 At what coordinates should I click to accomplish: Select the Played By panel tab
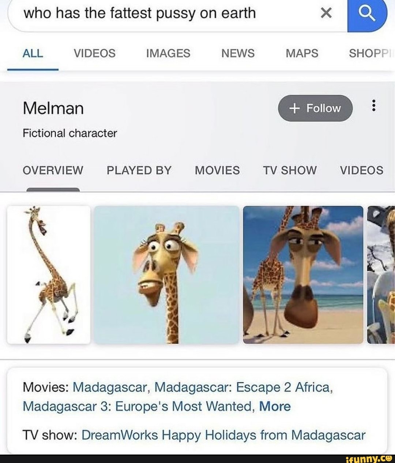[x=139, y=170]
